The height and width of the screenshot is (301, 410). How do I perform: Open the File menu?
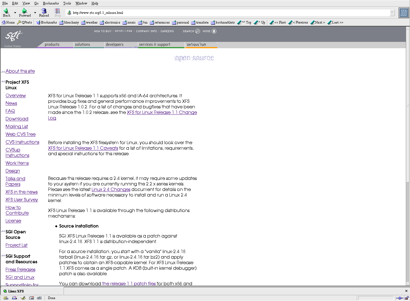(x=5, y=3)
